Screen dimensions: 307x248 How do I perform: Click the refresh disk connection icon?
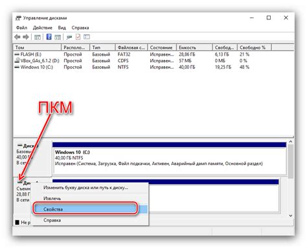[x=69, y=37]
